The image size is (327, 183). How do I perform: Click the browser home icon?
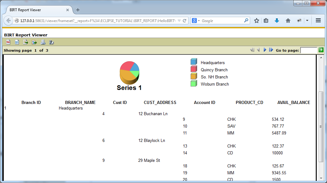pyautogui.click(x=288, y=21)
